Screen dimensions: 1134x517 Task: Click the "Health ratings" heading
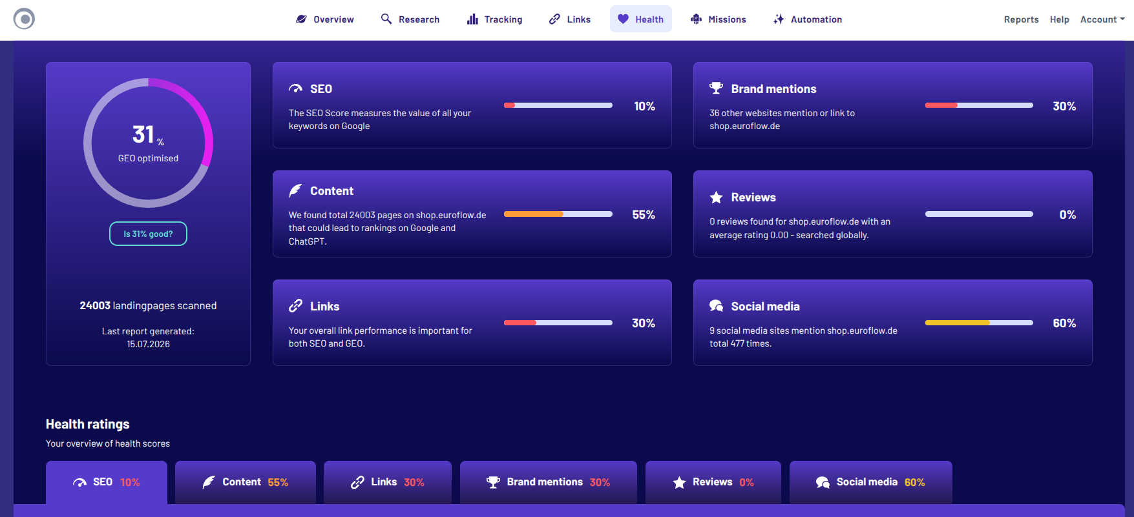(x=87, y=424)
